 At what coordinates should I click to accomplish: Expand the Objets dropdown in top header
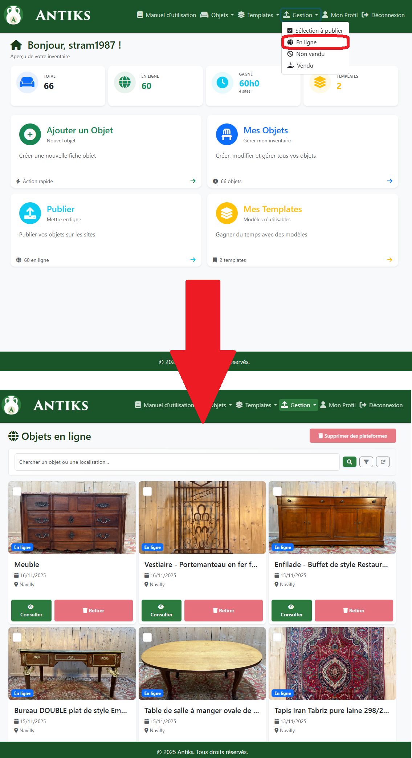(217, 15)
